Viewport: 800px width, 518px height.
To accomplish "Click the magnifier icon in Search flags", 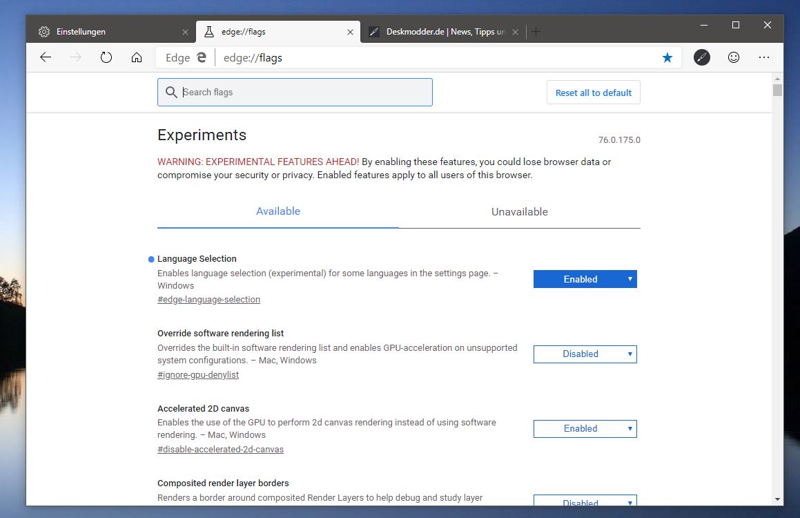I will coord(171,92).
